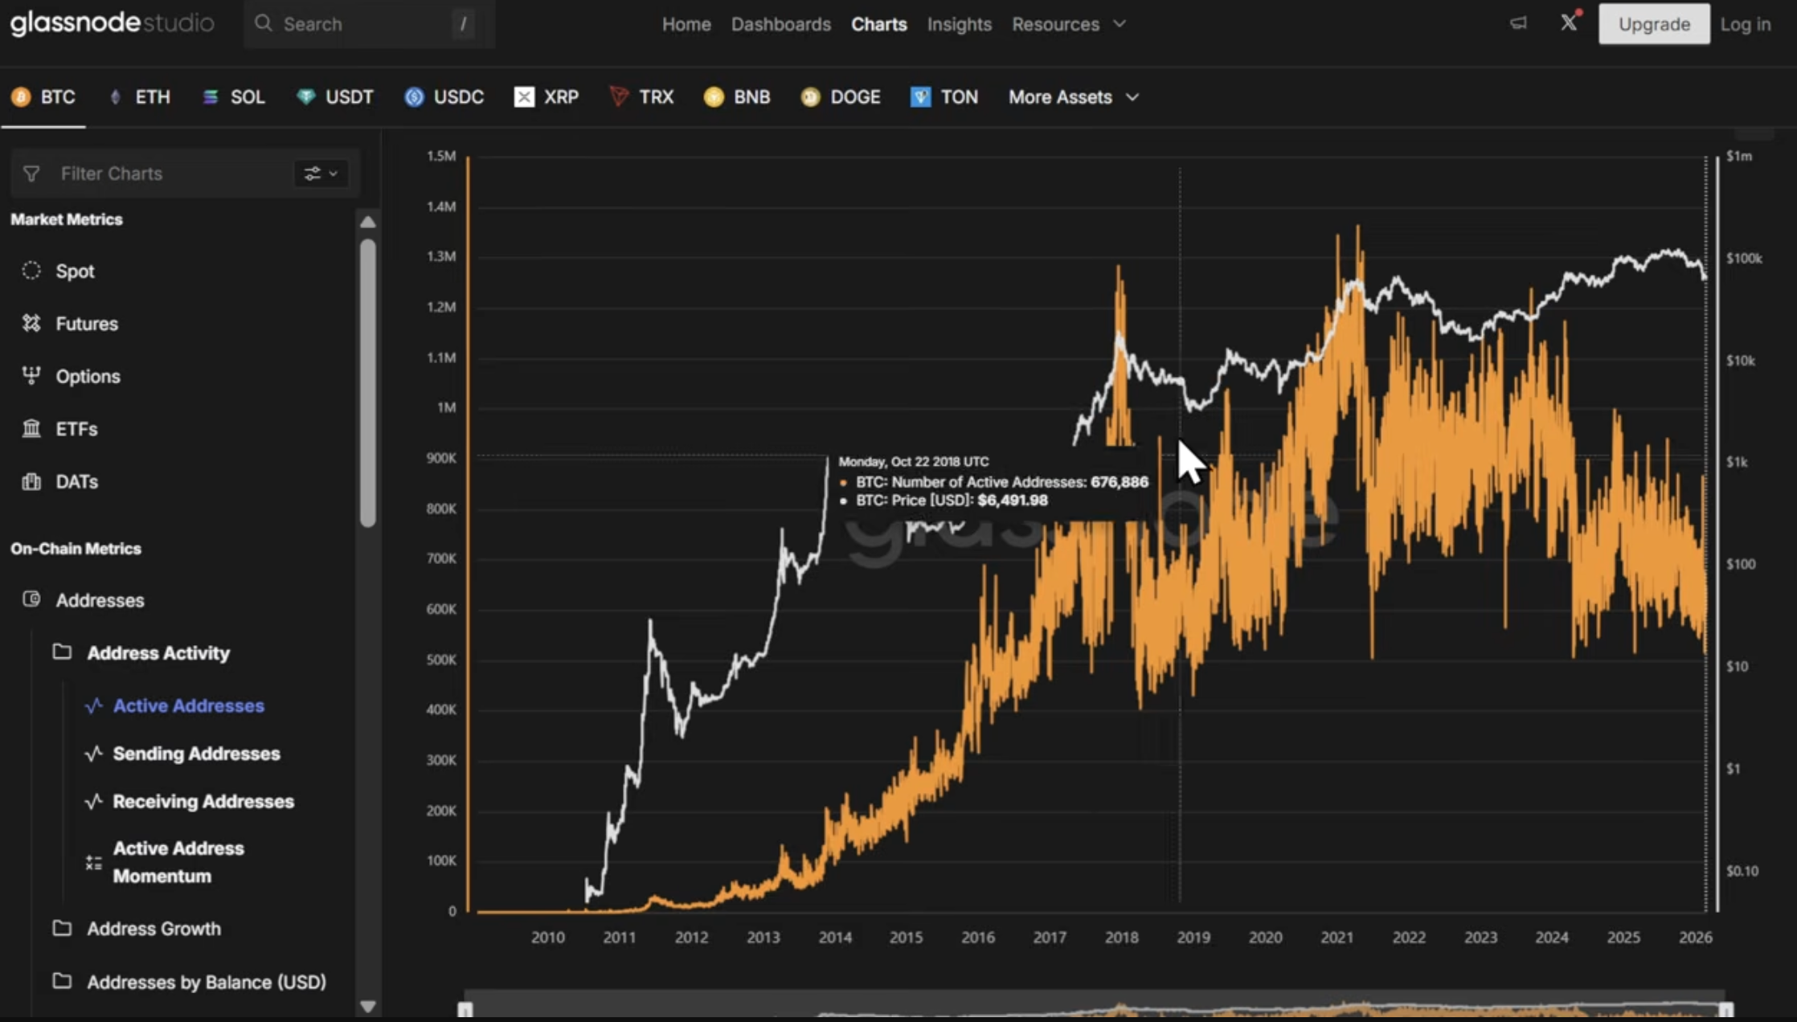This screenshot has width=1797, height=1022.
Task: Open the Insights page
Action: 959,24
